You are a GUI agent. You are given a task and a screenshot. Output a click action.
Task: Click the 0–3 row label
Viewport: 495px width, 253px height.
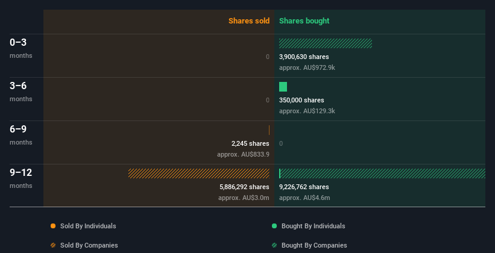coord(18,43)
